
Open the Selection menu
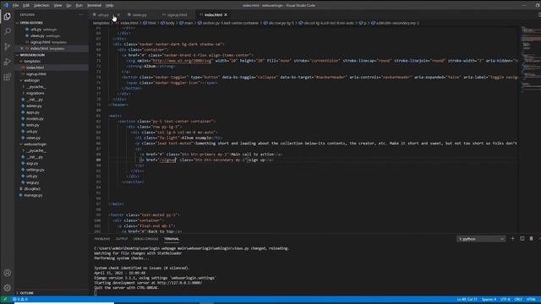coord(41,5)
